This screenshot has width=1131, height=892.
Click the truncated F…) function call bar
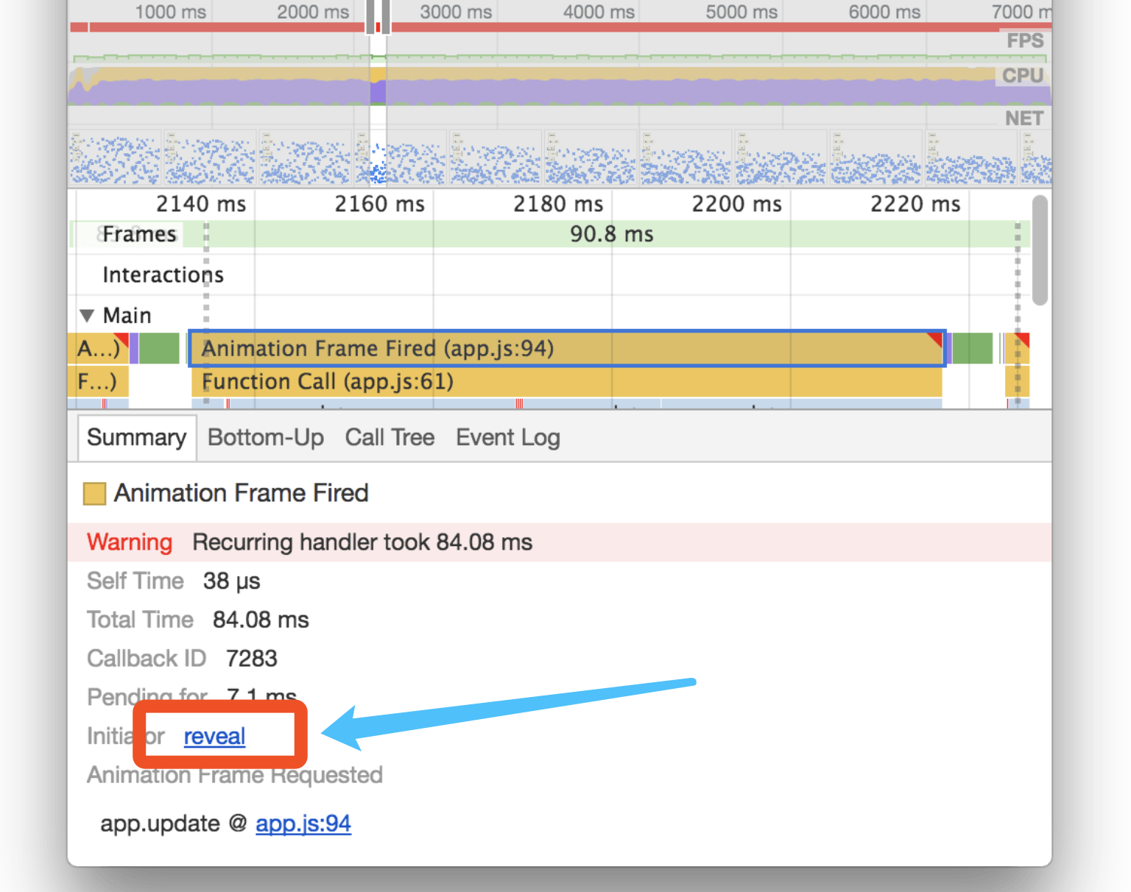(99, 382)
